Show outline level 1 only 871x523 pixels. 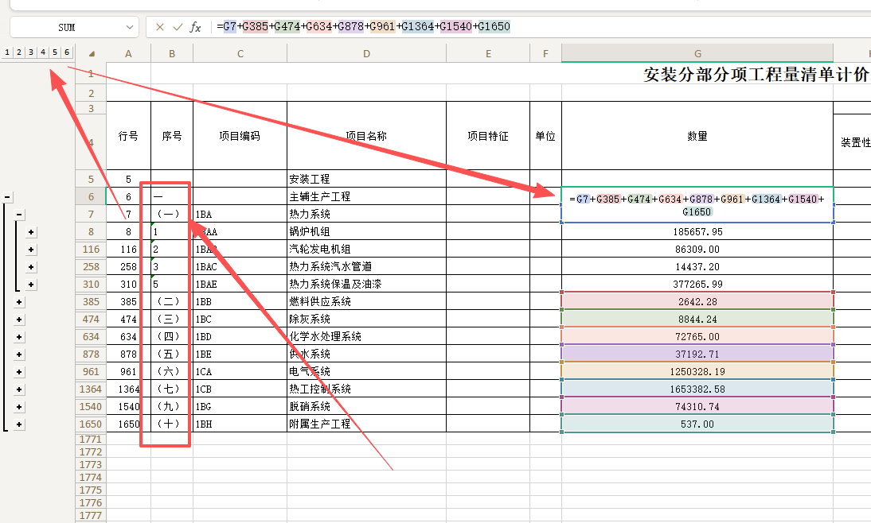pos(6,52)
